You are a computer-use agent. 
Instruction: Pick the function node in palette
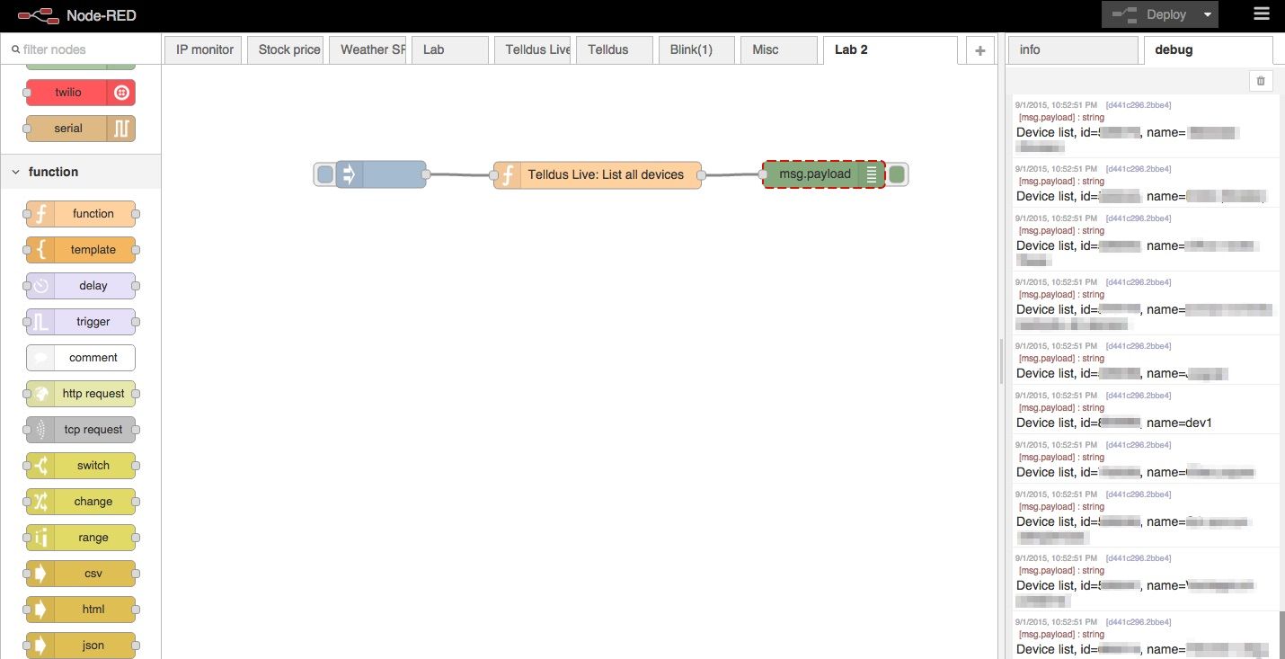point(81,214)
